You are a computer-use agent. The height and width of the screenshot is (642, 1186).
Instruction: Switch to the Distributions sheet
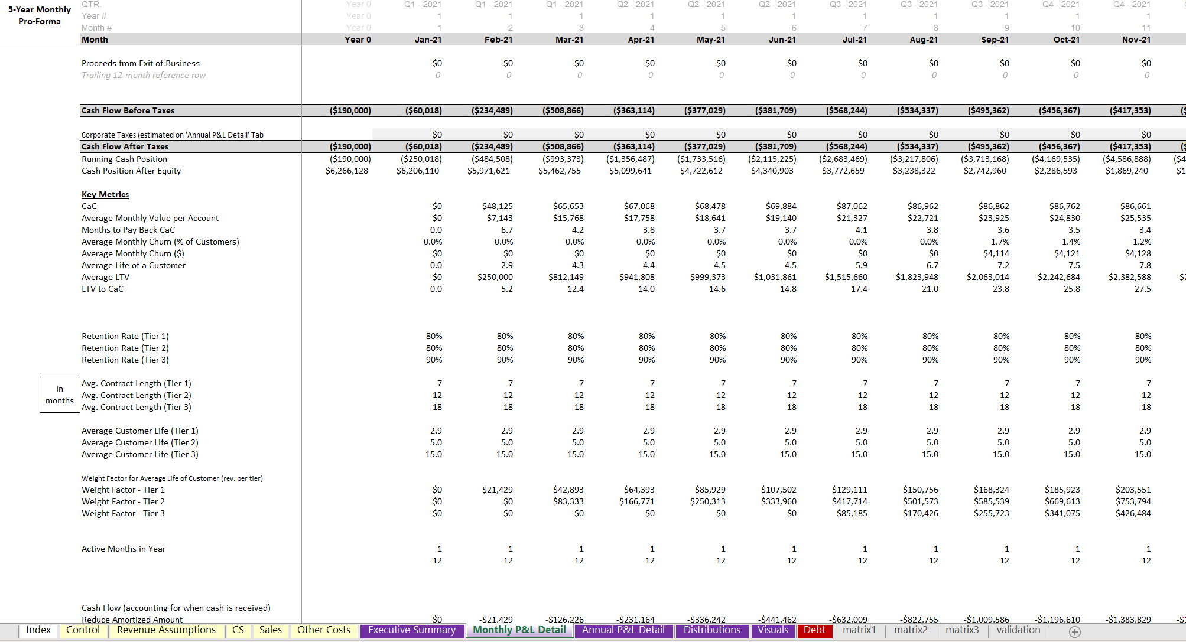pyautogui.click(x=712, y=630)
